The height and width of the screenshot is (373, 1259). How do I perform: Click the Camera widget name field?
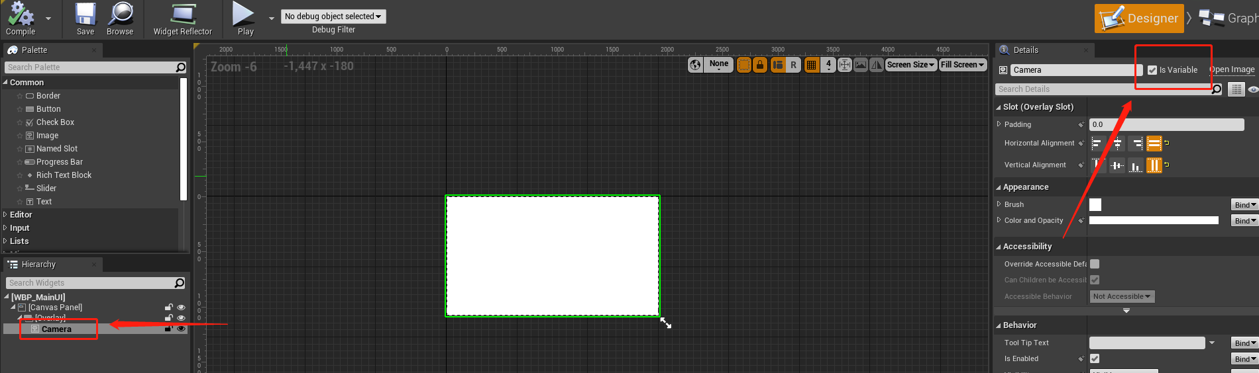pyautogui.click(x=1077, y=70)
